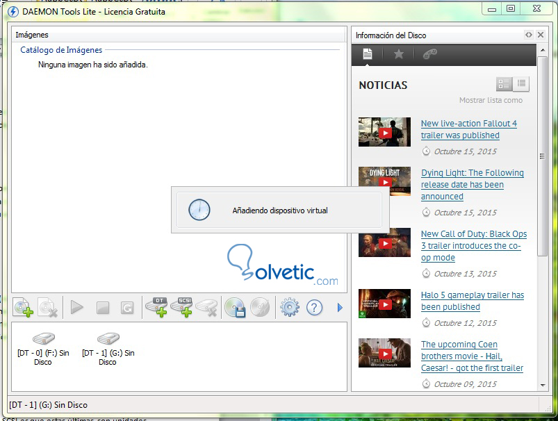Add a SCSI virtual drive
This screenshot has height=421, width=558.
[x=182, y=308]
